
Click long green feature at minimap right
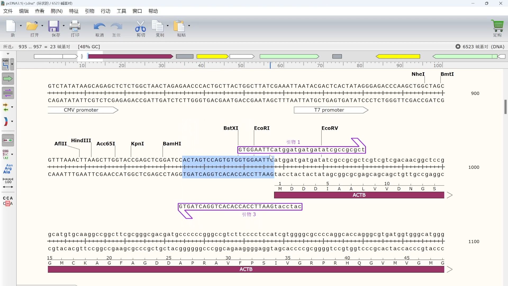465,56
